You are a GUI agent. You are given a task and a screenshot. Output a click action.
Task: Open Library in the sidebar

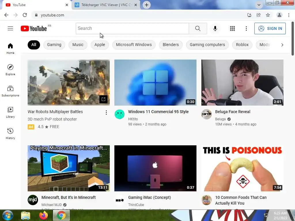pyautogui.click(x=10, y=113)
